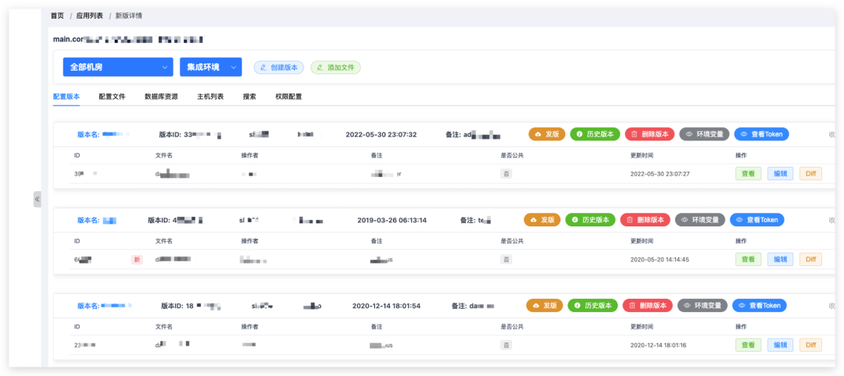Click the update time 2020-05-20 14:14:45

(x=660, y=260)
